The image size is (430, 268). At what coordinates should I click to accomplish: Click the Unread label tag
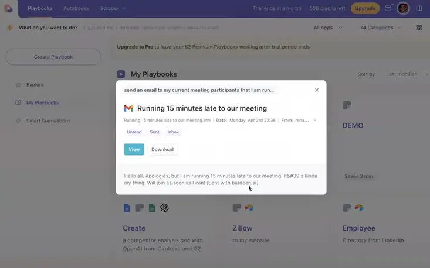134,132
